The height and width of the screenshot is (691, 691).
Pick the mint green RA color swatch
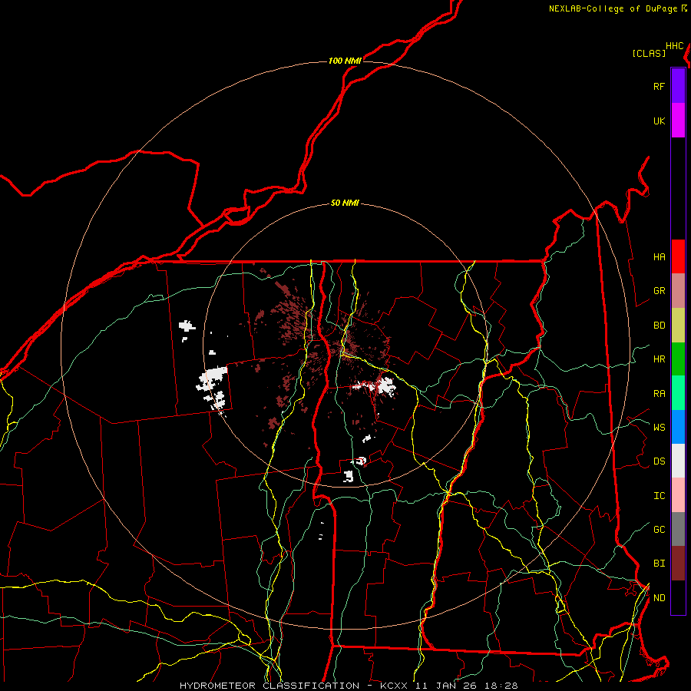(x=678, y=392)
